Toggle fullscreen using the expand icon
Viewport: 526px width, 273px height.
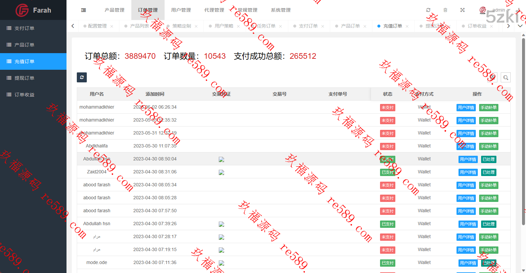462,10
